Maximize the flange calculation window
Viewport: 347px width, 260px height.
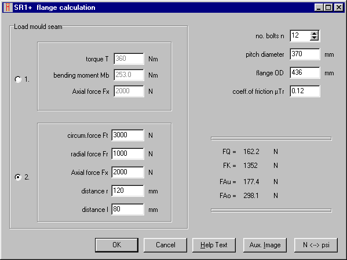click(328, 8)
